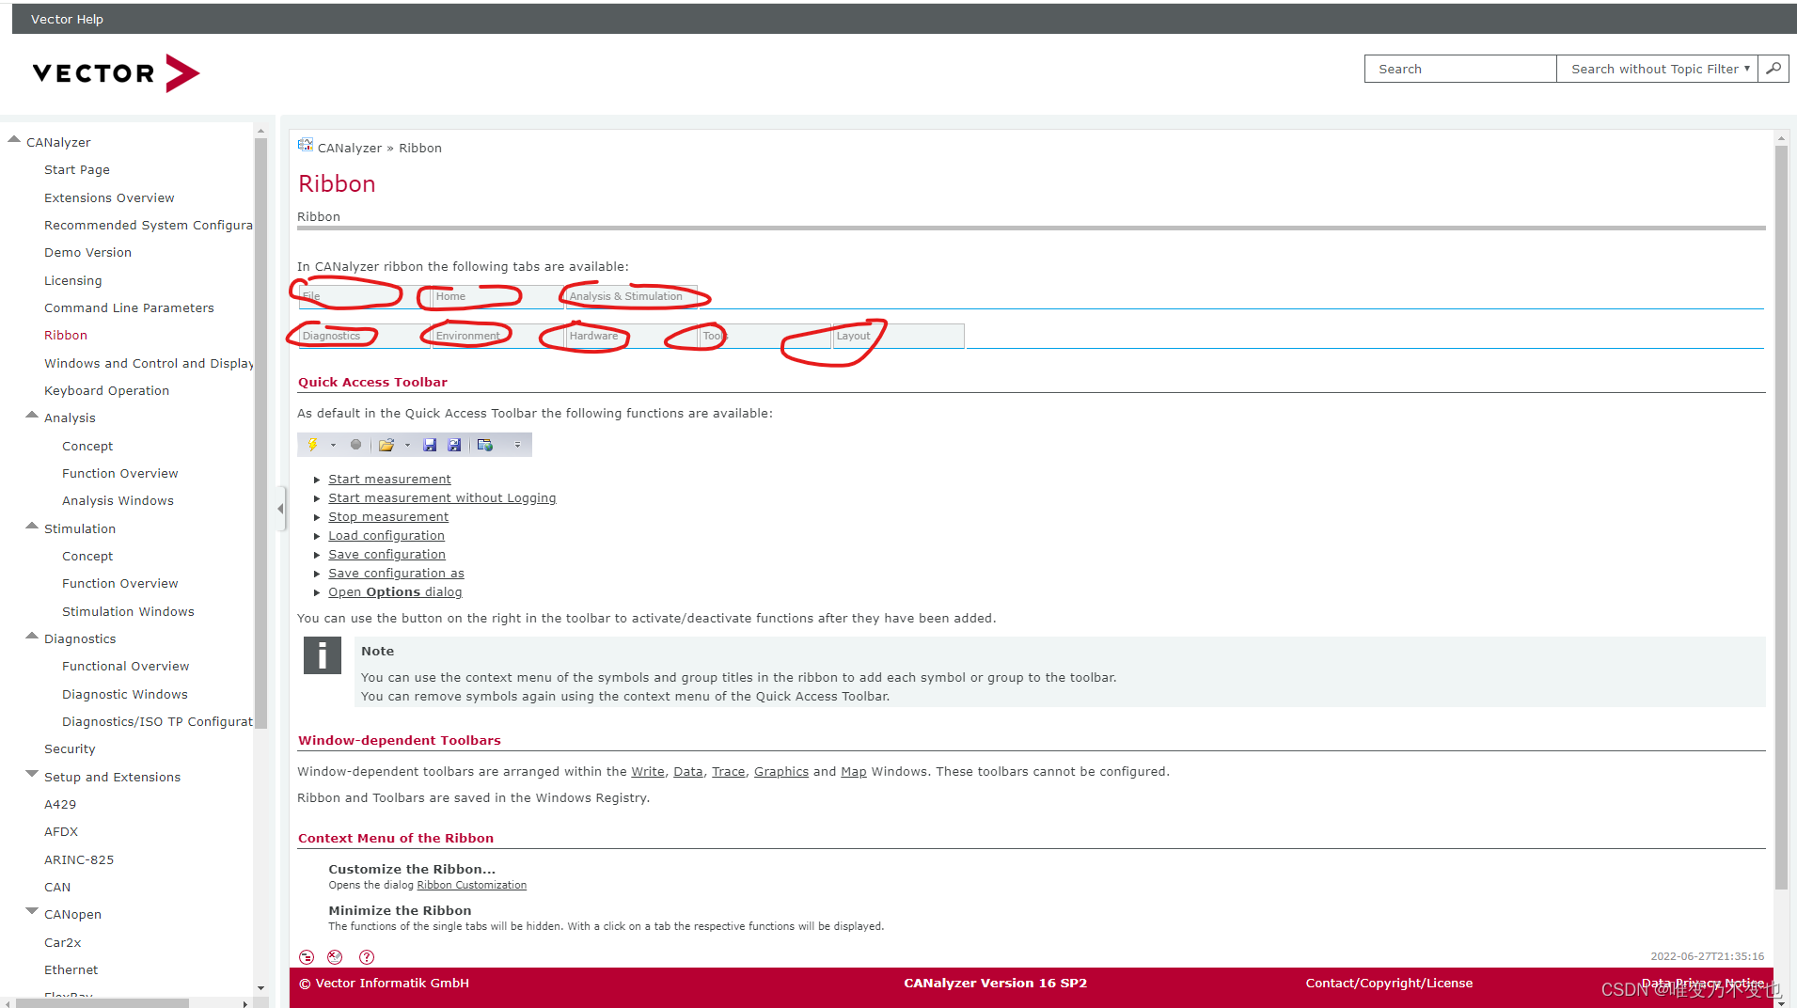Click the open folder Load configuration icon
The width and height of the screenshot is (1797, 1008).
(386, 445)
